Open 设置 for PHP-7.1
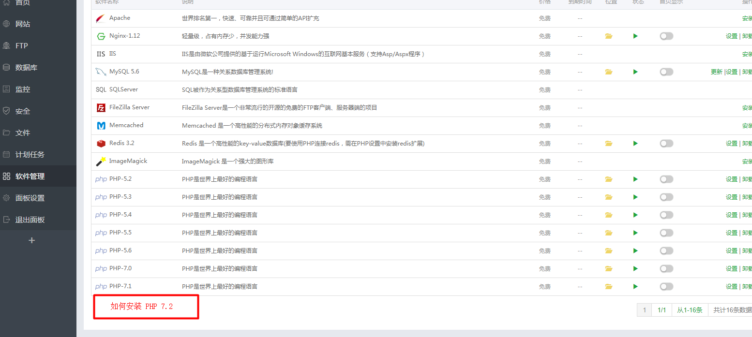 pos(732,287)
